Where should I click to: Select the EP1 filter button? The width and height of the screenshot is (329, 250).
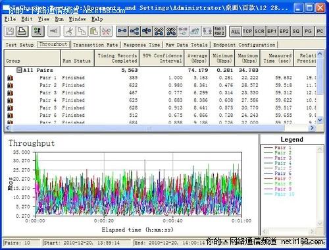pyautogui.click(x=272, y=32)
